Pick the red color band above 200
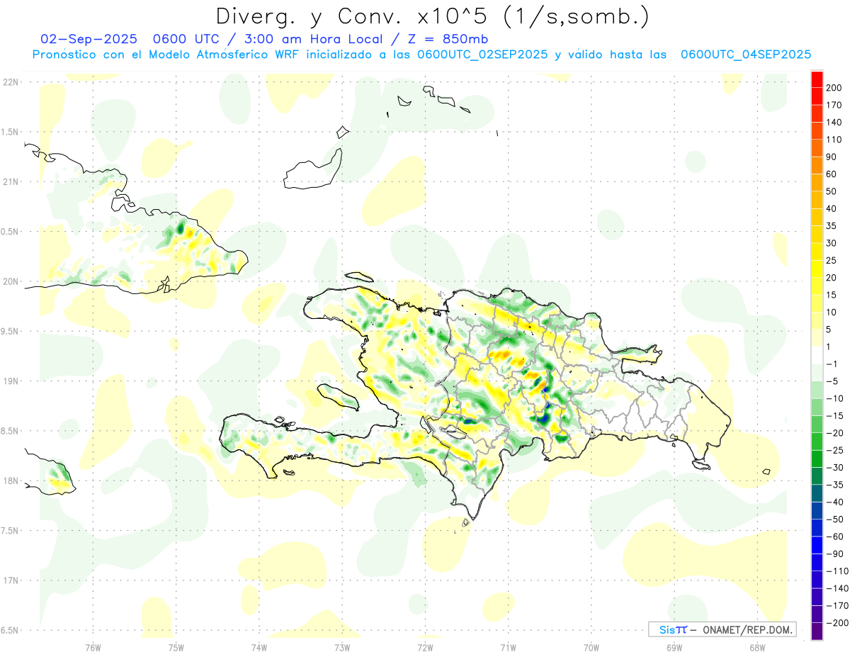850x657 pixels. coord(817,79)
